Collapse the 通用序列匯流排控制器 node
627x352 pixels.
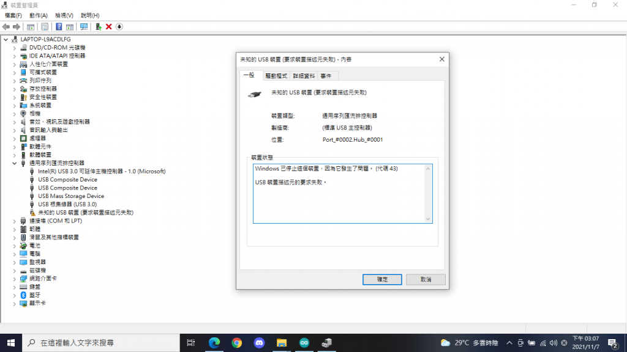pyautogui.click(x=15, y=163)
